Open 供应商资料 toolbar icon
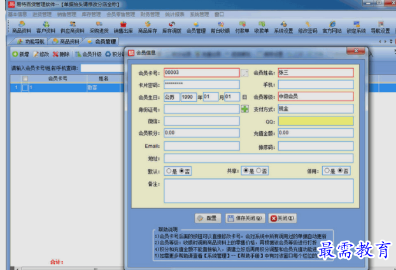 click(x=73, y=27)
